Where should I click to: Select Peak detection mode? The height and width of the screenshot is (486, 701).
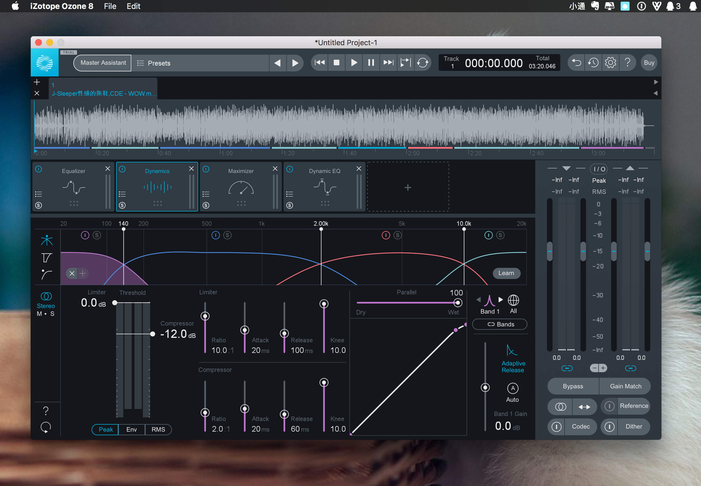[105, 430]
